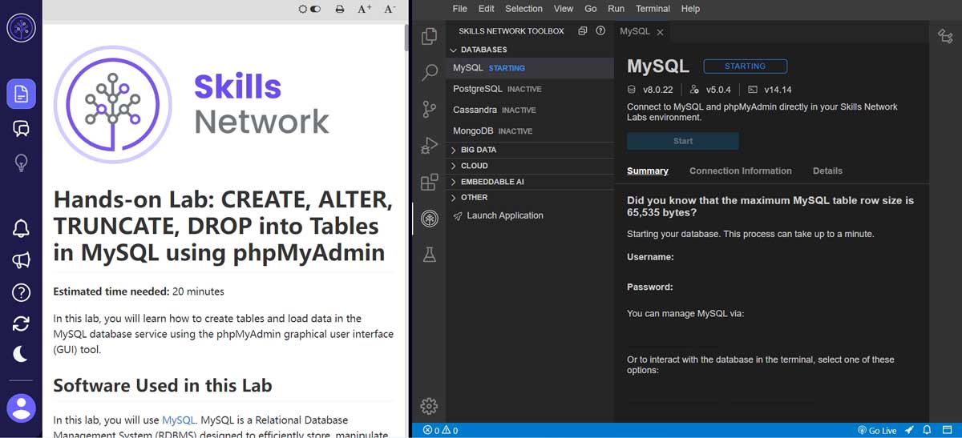Expand the EMBEDDABLE AI section
962x438 pixels.
tap(531, 182)
